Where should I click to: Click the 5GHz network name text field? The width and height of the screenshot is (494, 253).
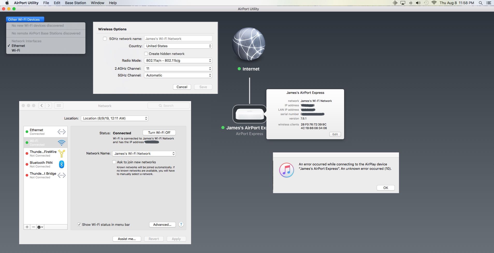[x=178, y=39]
